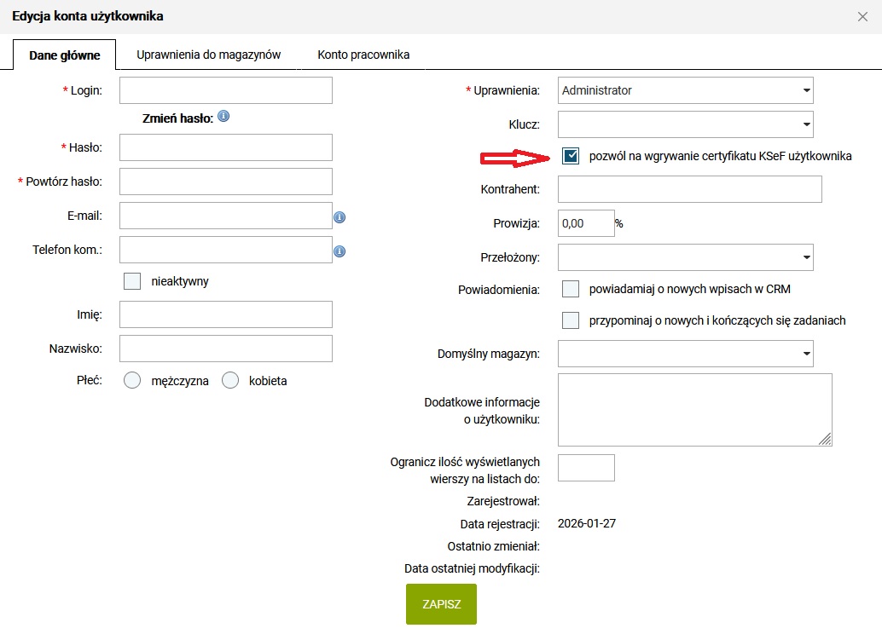Click into the Login input field
This screenshot has width=882, height=634.
tap(225, 90)
